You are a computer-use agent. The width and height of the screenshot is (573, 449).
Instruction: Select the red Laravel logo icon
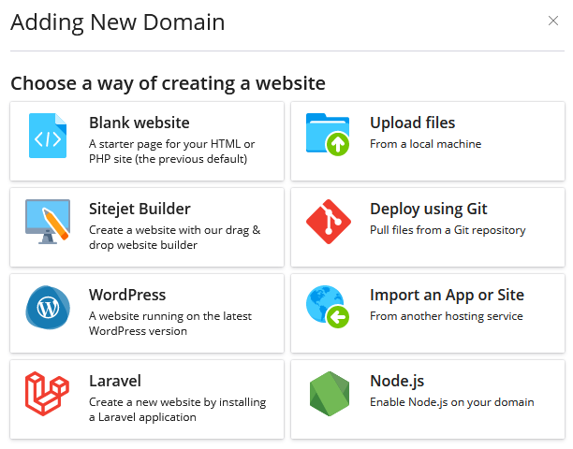[48, 394]
